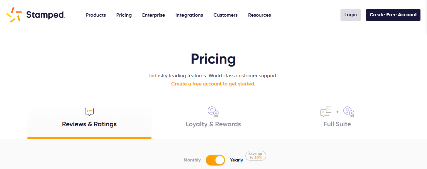427x169 pixels.
Task: Click the Loyalty & Rewards badge icon
Action: coord(213,112)
